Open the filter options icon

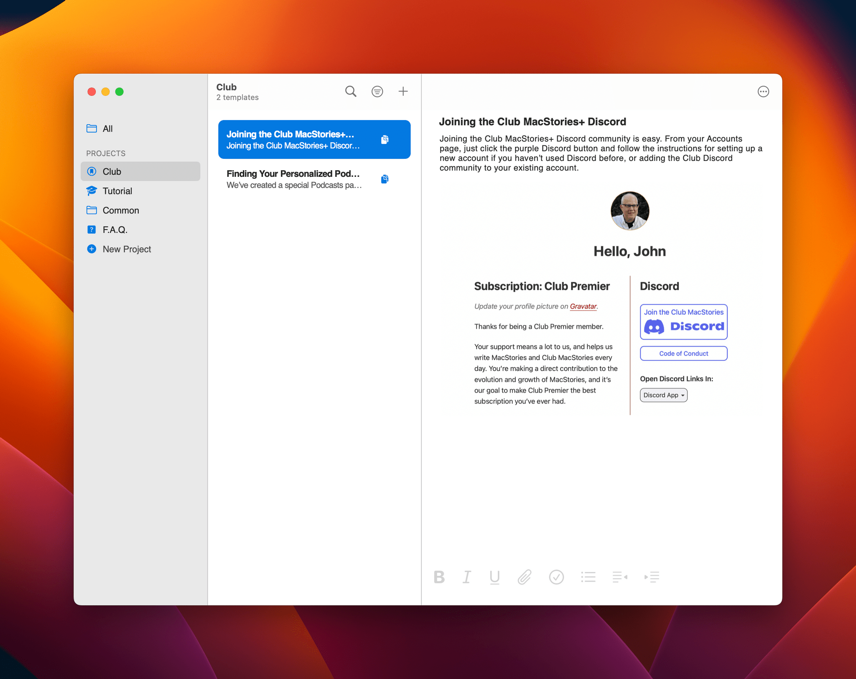tap(377, 91)
